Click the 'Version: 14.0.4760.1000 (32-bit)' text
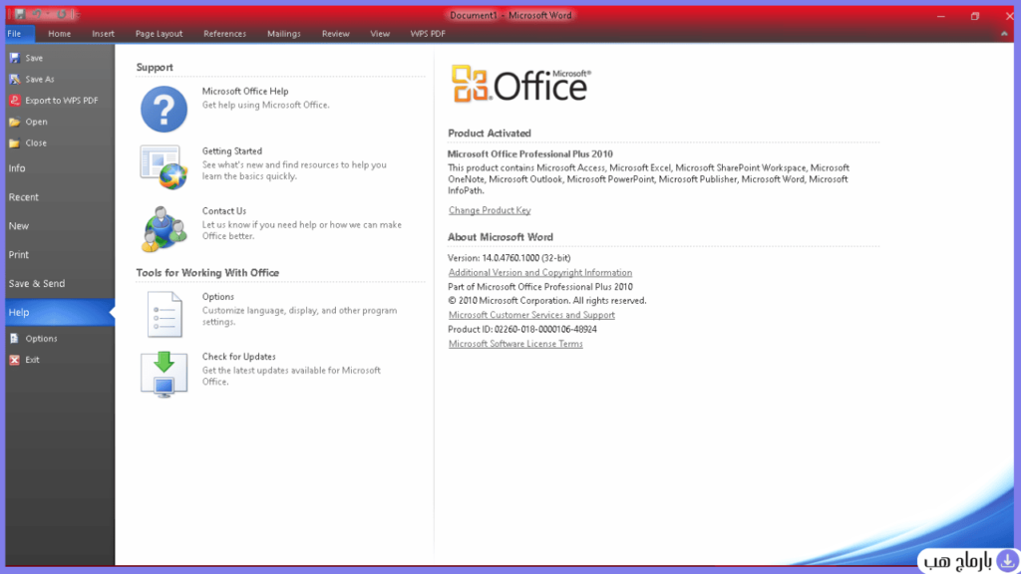The width and height of the screenshot is (1021, 574). coord(510,258)
